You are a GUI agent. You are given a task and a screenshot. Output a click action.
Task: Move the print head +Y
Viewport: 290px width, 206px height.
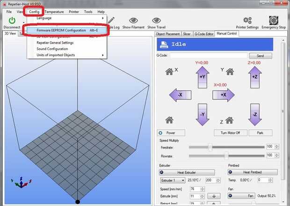[203, 77]
